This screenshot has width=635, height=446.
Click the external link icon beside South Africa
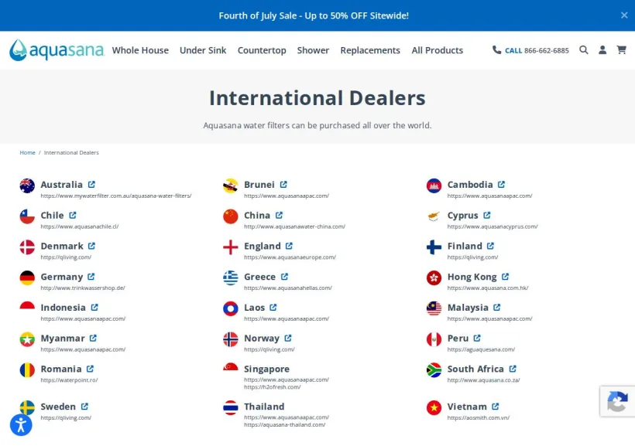coord(513,369)
